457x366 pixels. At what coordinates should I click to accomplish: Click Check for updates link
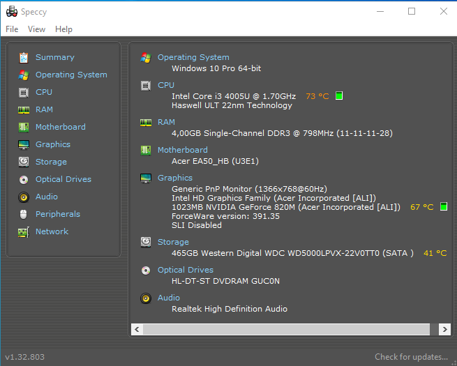(x=411, y=357)
